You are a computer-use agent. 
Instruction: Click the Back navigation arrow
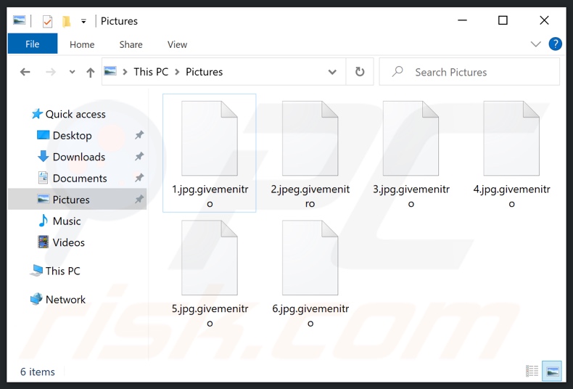pos(25,72)
